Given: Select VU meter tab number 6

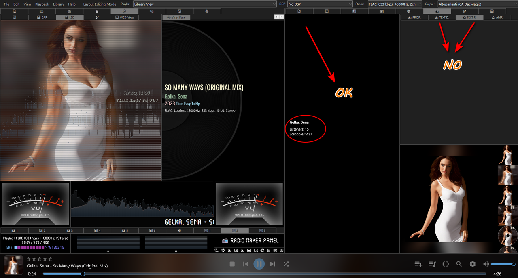Looking at the screenshot, I should [152, 231].
